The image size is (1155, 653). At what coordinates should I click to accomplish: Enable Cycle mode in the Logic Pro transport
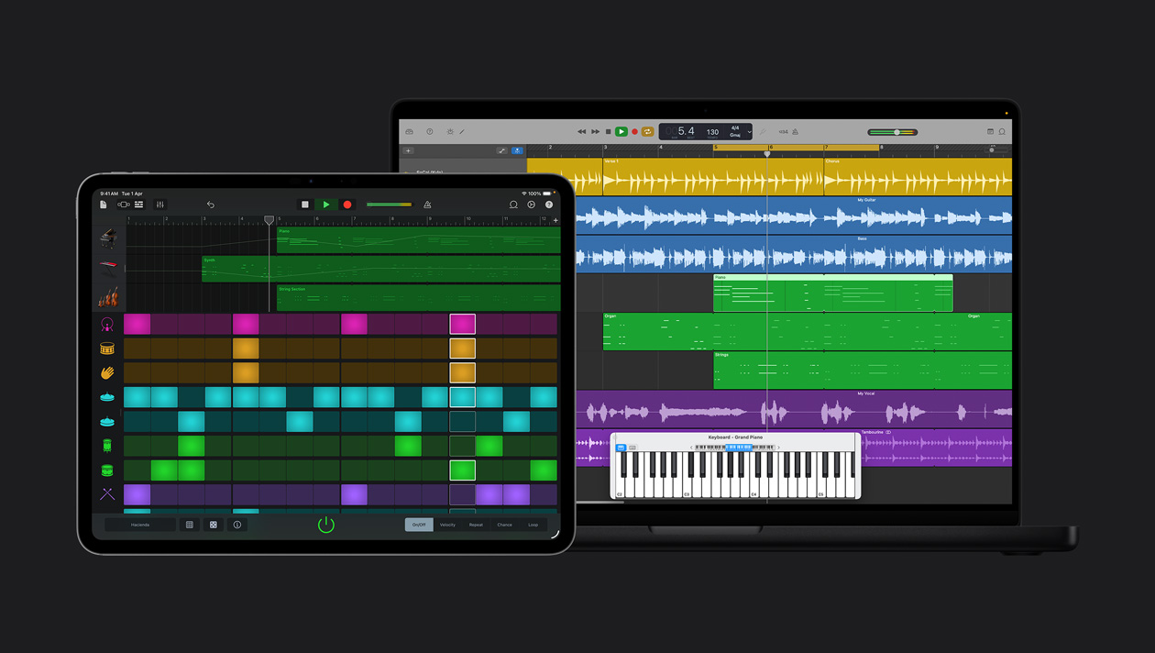point(646,131)
